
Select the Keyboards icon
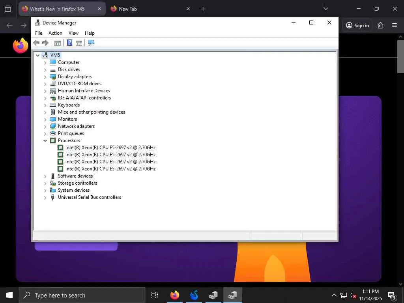[53, 105]
